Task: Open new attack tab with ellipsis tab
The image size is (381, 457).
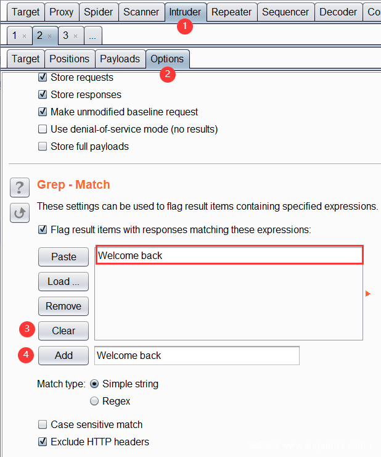Action: pyautogui.click(x=92, y=36)
